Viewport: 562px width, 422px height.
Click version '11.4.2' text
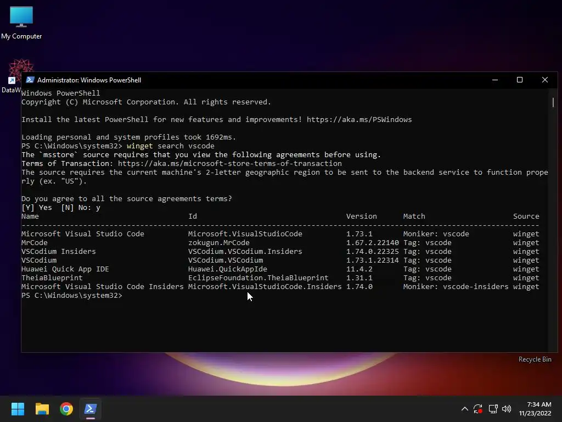pyautogui.click(x=359, y=269)
